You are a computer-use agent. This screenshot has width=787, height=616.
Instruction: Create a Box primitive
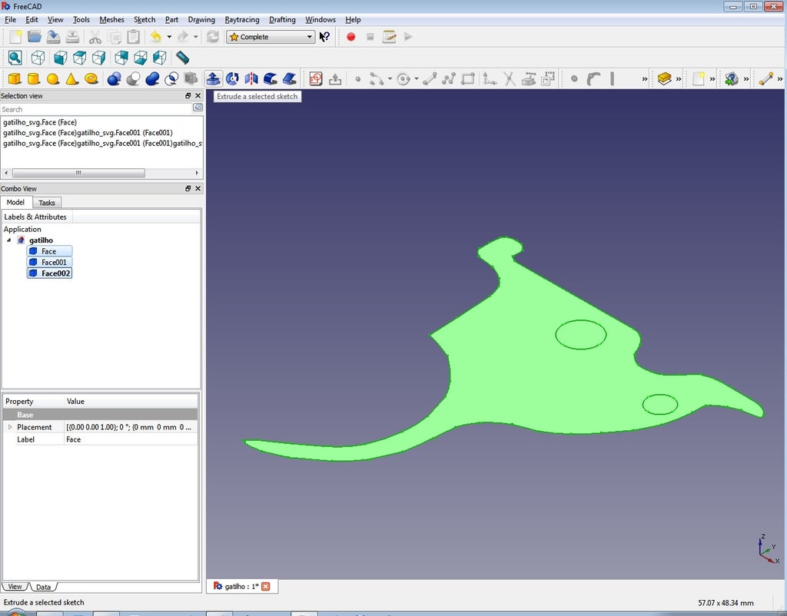point(15,78)
